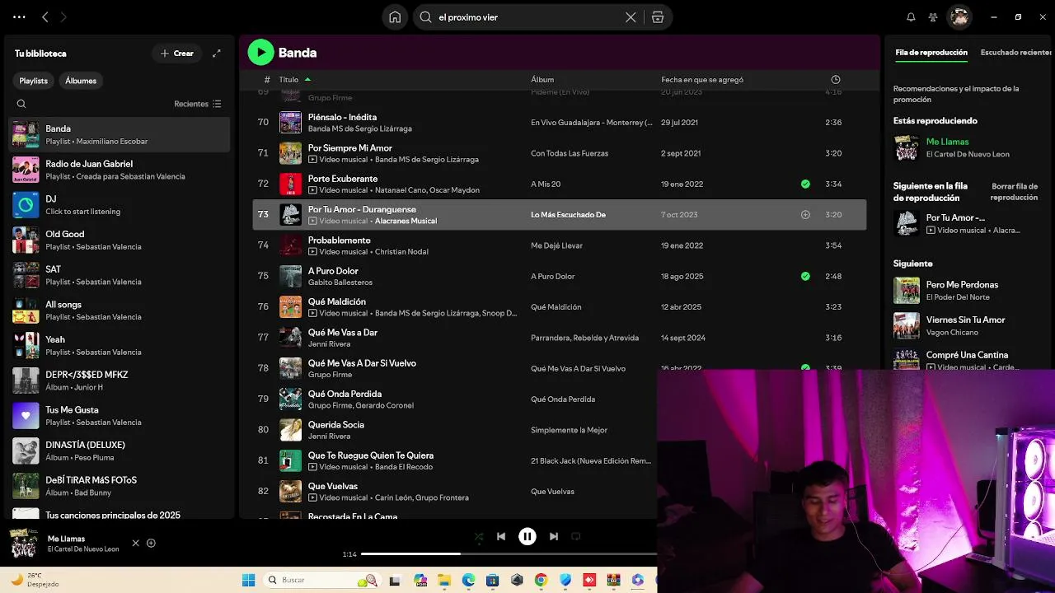The width and height of the screenshot is (1055, 593).
Task: Skip to next track
Action: 554,536
